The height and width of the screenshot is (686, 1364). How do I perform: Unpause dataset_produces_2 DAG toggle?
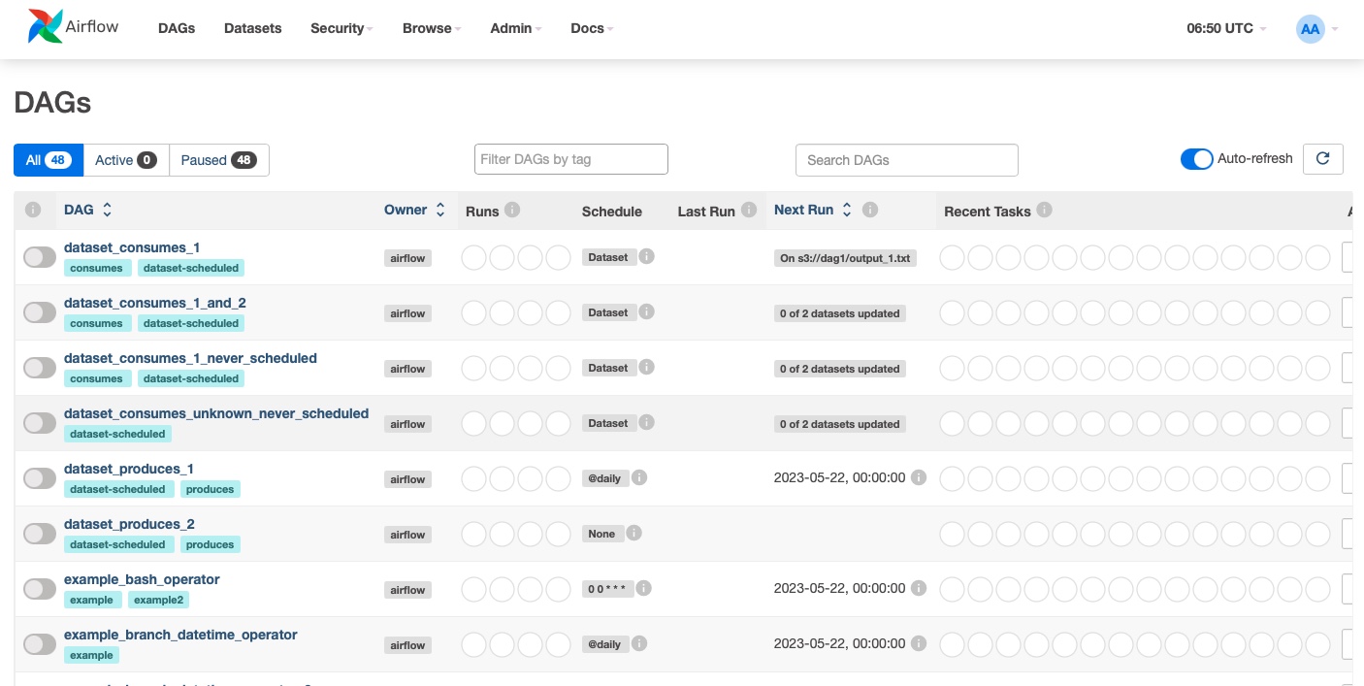tap(40, 534)
